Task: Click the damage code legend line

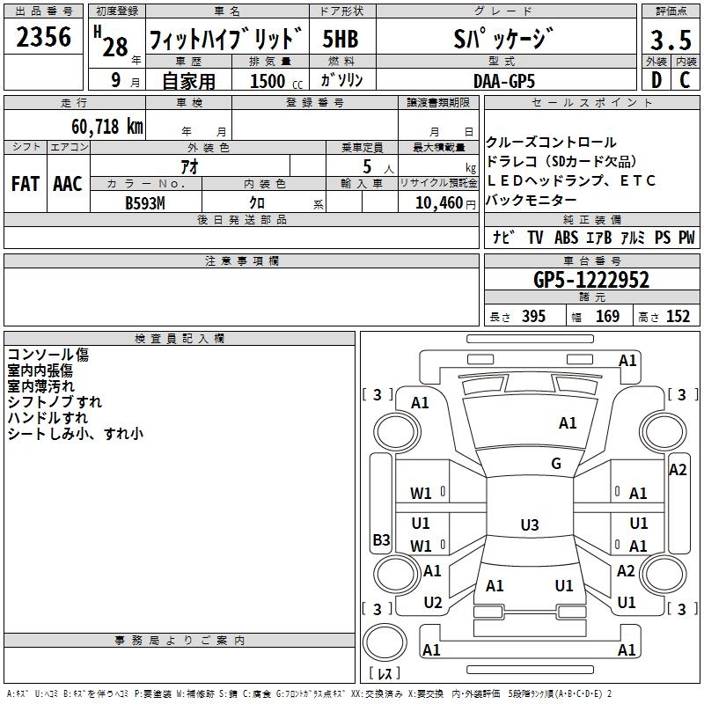Action: (x=309, y=694)
